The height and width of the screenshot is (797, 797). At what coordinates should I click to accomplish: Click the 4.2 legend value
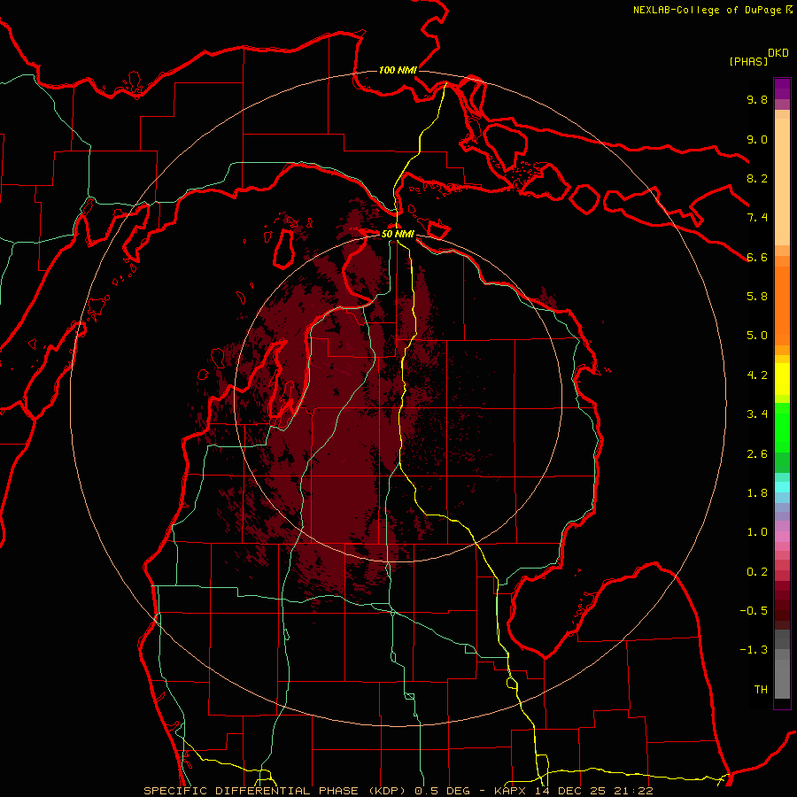click(757, 375)
